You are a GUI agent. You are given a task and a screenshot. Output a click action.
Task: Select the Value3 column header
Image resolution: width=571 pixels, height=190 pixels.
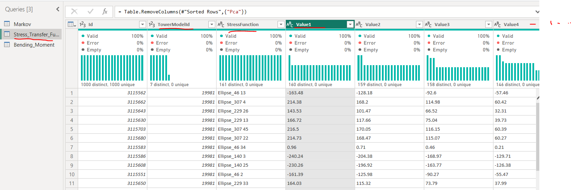click(x=459, y=24)
